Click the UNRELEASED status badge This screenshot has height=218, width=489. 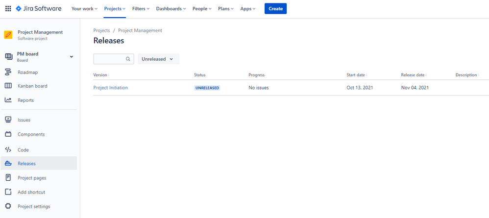(x=207, y=88)
